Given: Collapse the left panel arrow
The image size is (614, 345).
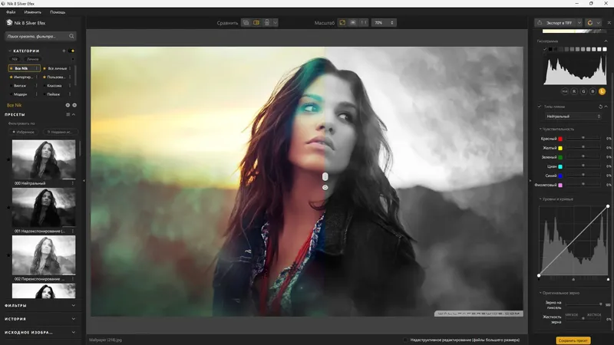Looking at the screenshot, I should 84,181.
